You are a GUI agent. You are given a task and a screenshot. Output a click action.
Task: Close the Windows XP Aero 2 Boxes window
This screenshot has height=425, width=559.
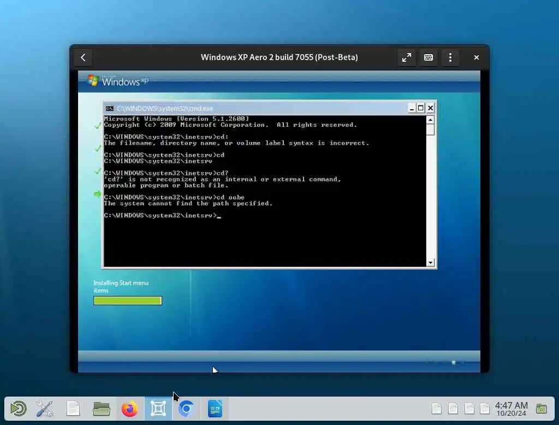tap(476, 57)
